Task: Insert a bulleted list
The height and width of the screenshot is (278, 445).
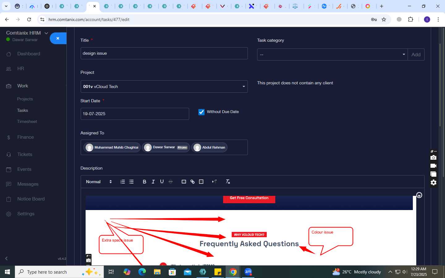Action: click(x=131, y=182)
